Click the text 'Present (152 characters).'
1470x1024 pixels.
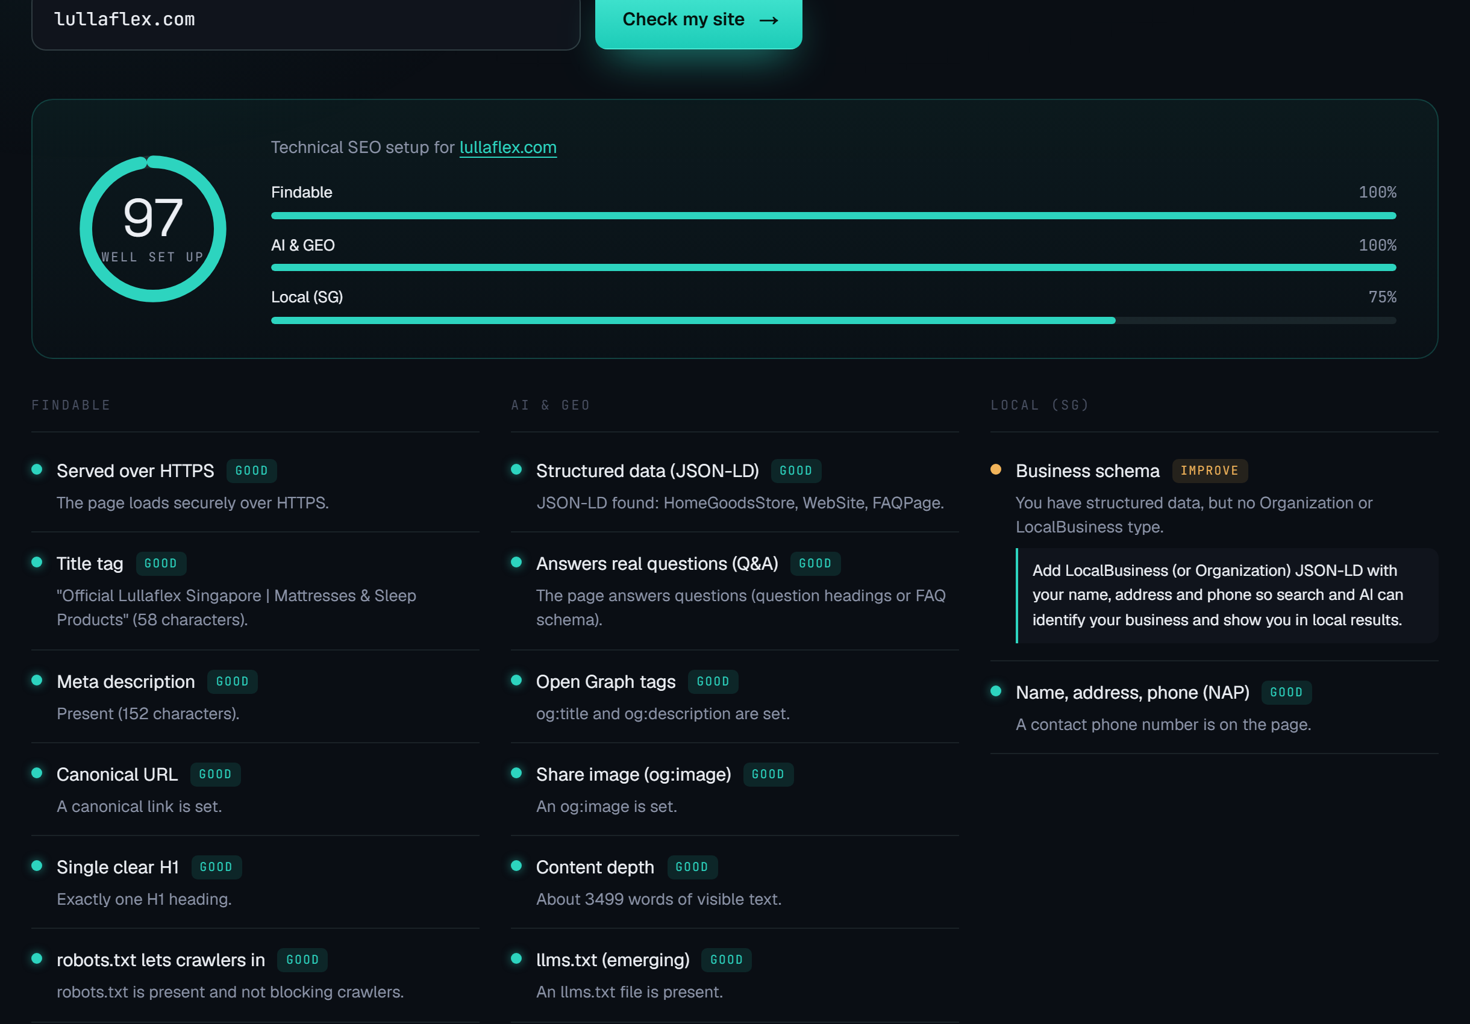148,714
